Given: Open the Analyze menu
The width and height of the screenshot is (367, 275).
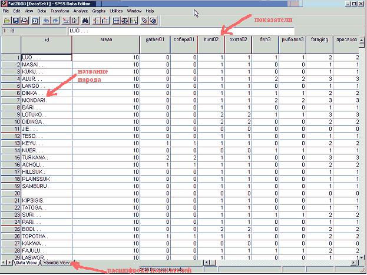Looking at the screenshot, I should coord(80,11).
